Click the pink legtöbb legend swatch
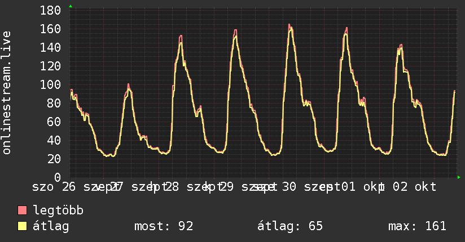The height and width of the screenshot is (242, 465). (22, 210)
